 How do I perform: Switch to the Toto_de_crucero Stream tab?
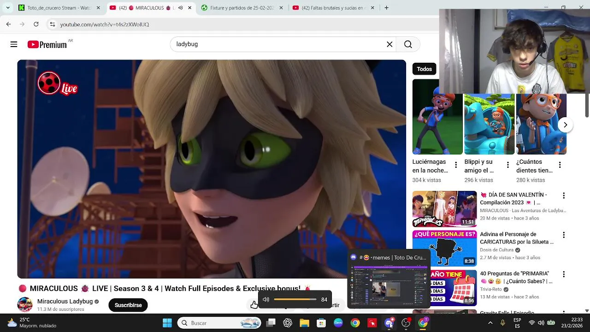coord(59,8)
